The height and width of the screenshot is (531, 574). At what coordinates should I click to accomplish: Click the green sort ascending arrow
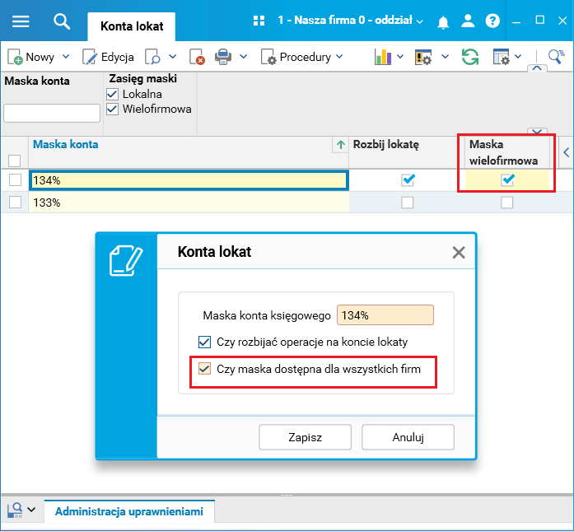(341, 145)
